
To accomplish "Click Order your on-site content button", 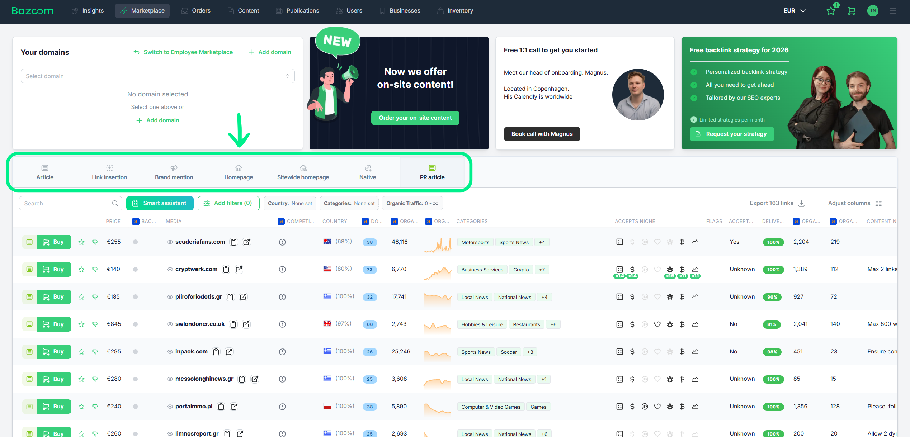I will click(415, 118).
